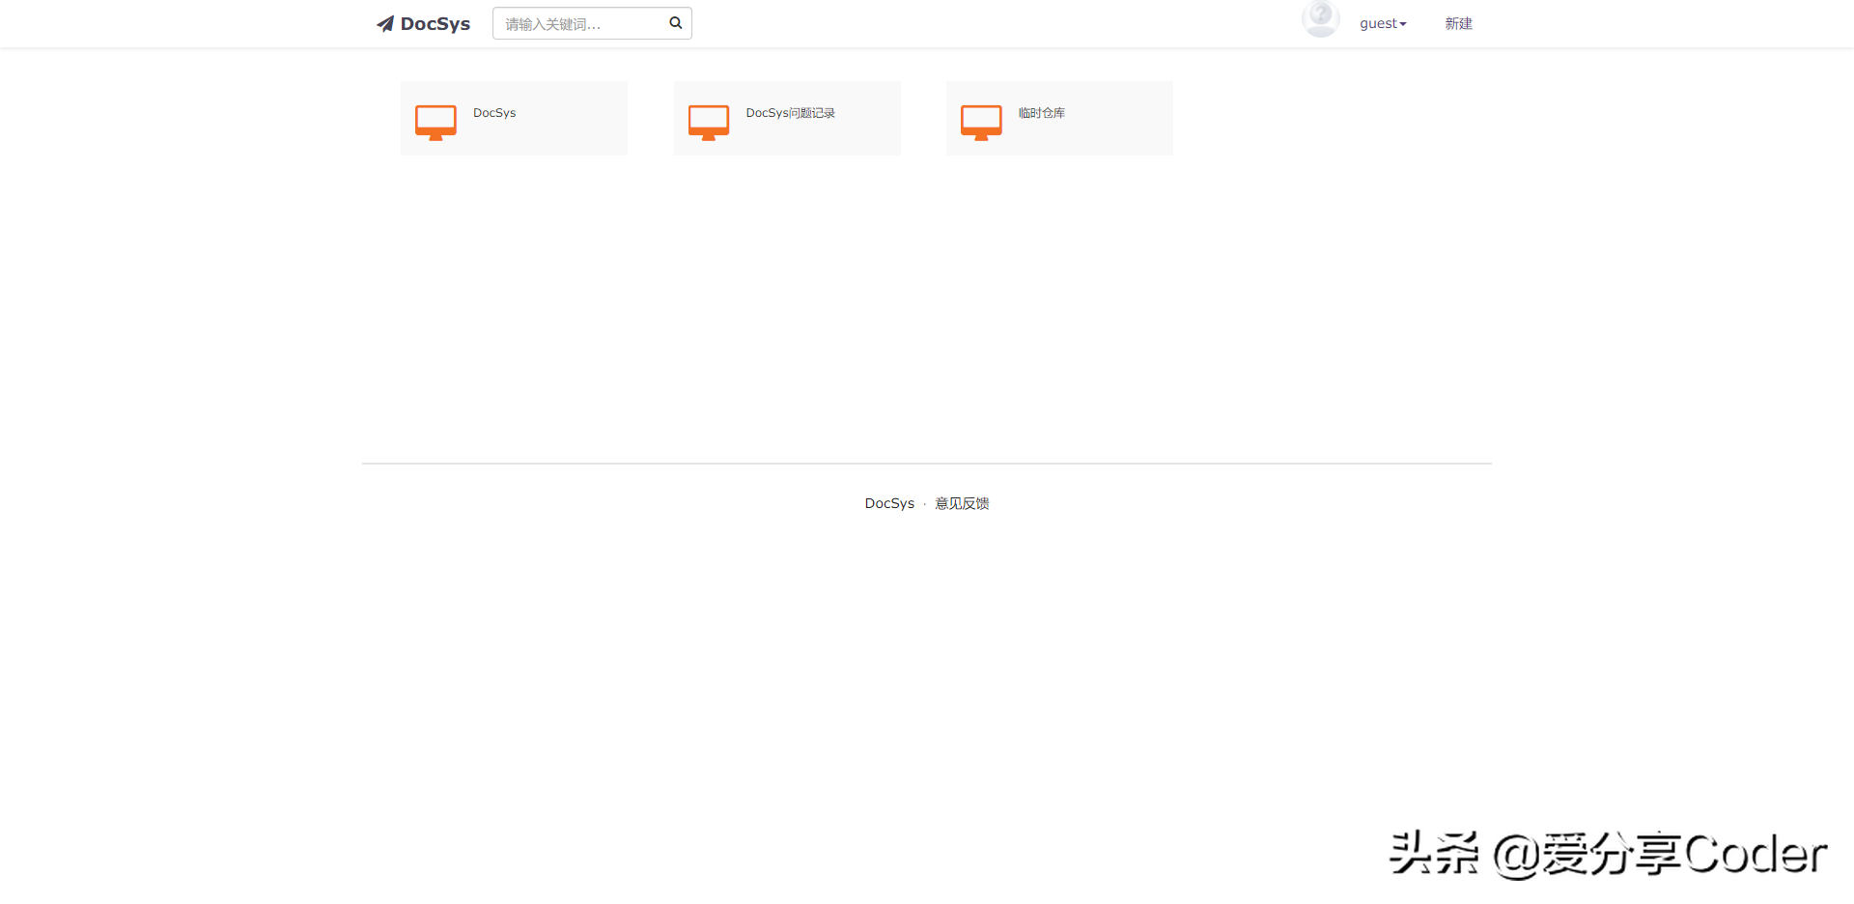Open the DocSys问题记录 repository name

790,113
